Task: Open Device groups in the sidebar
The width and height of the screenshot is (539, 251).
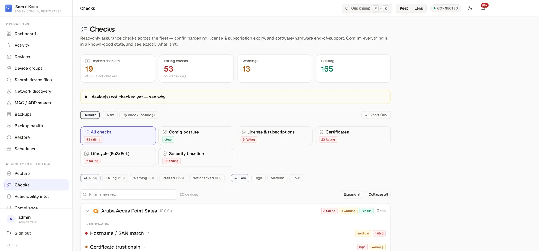Action: [x=36, y=68]
